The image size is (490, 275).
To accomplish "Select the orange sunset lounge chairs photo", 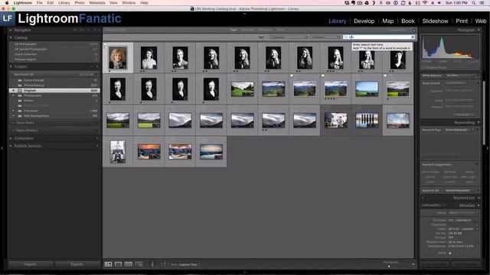I will 149,151.
